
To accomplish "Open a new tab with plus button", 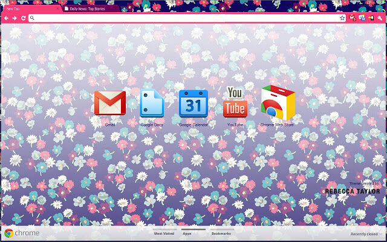I will tap(124, 9).
